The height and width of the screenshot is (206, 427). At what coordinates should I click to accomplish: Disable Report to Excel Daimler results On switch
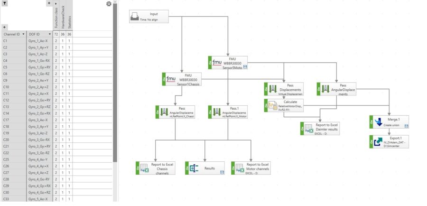302,129
